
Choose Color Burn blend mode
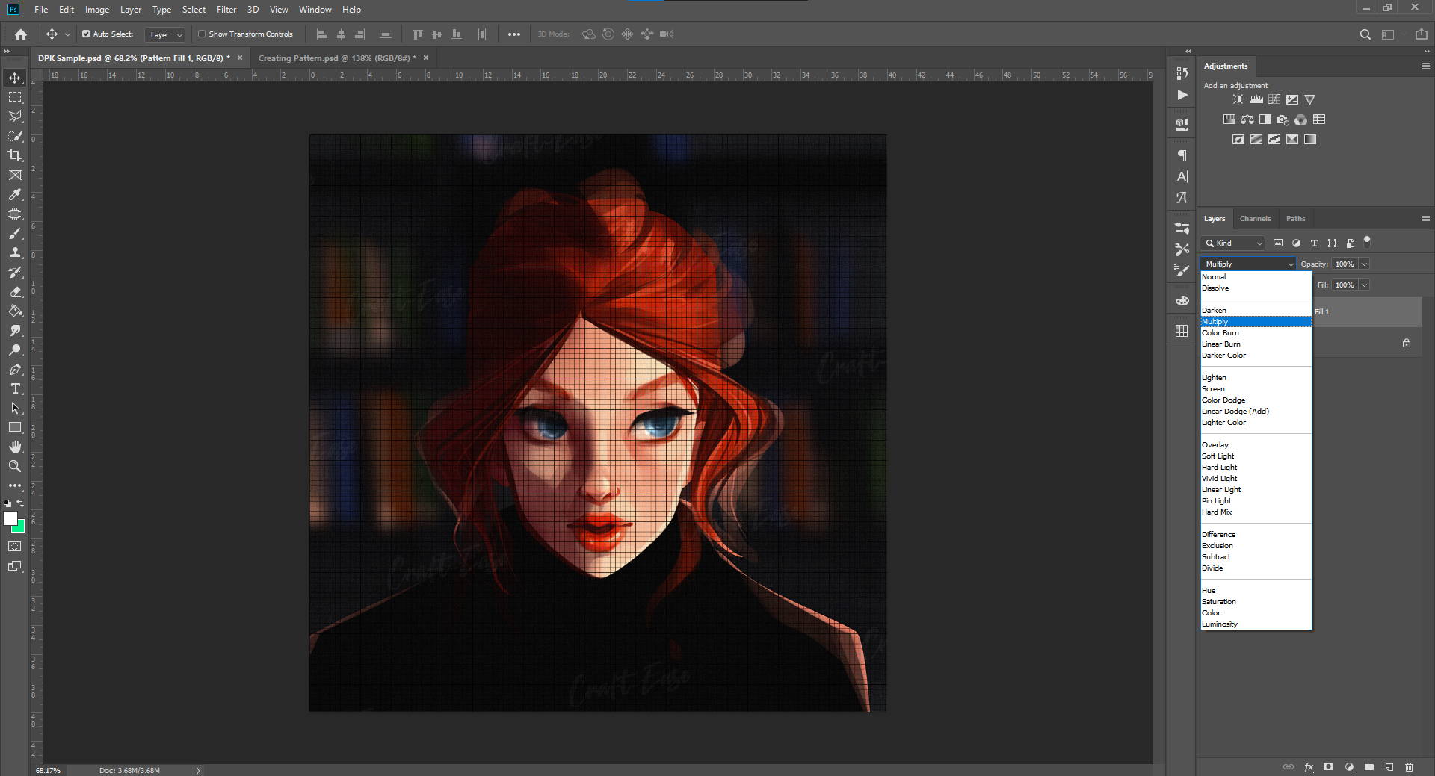coord(1256,333)
